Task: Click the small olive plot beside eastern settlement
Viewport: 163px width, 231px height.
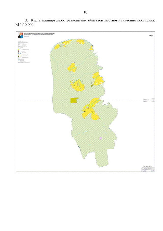Action: pos(92,85)
